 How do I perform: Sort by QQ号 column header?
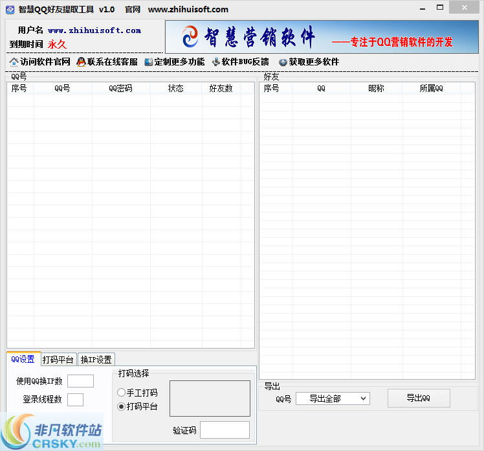[63, 88]
